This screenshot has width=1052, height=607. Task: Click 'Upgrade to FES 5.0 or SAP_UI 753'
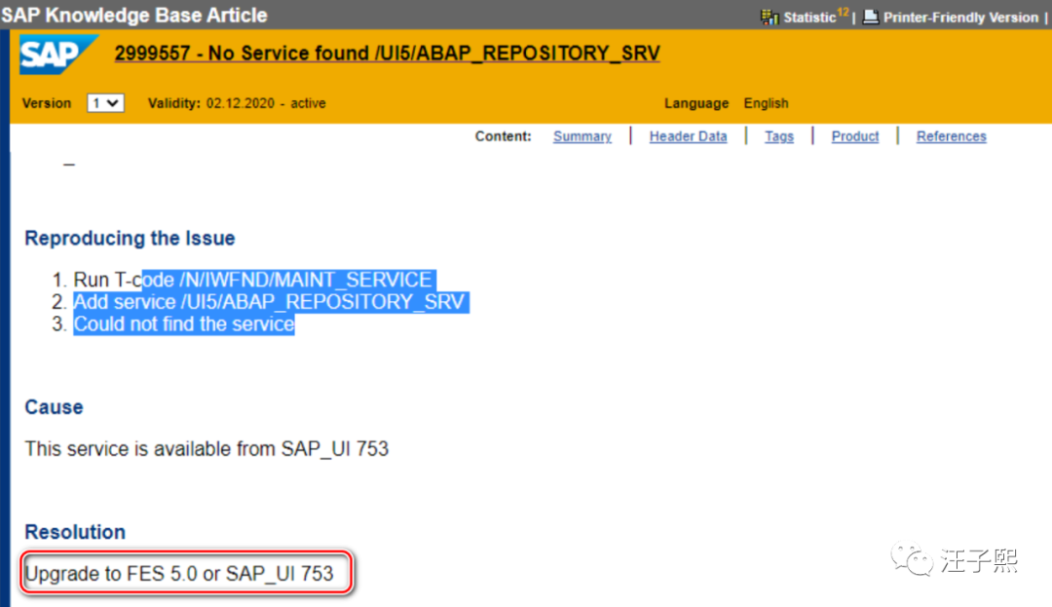(x=179, y=574)
